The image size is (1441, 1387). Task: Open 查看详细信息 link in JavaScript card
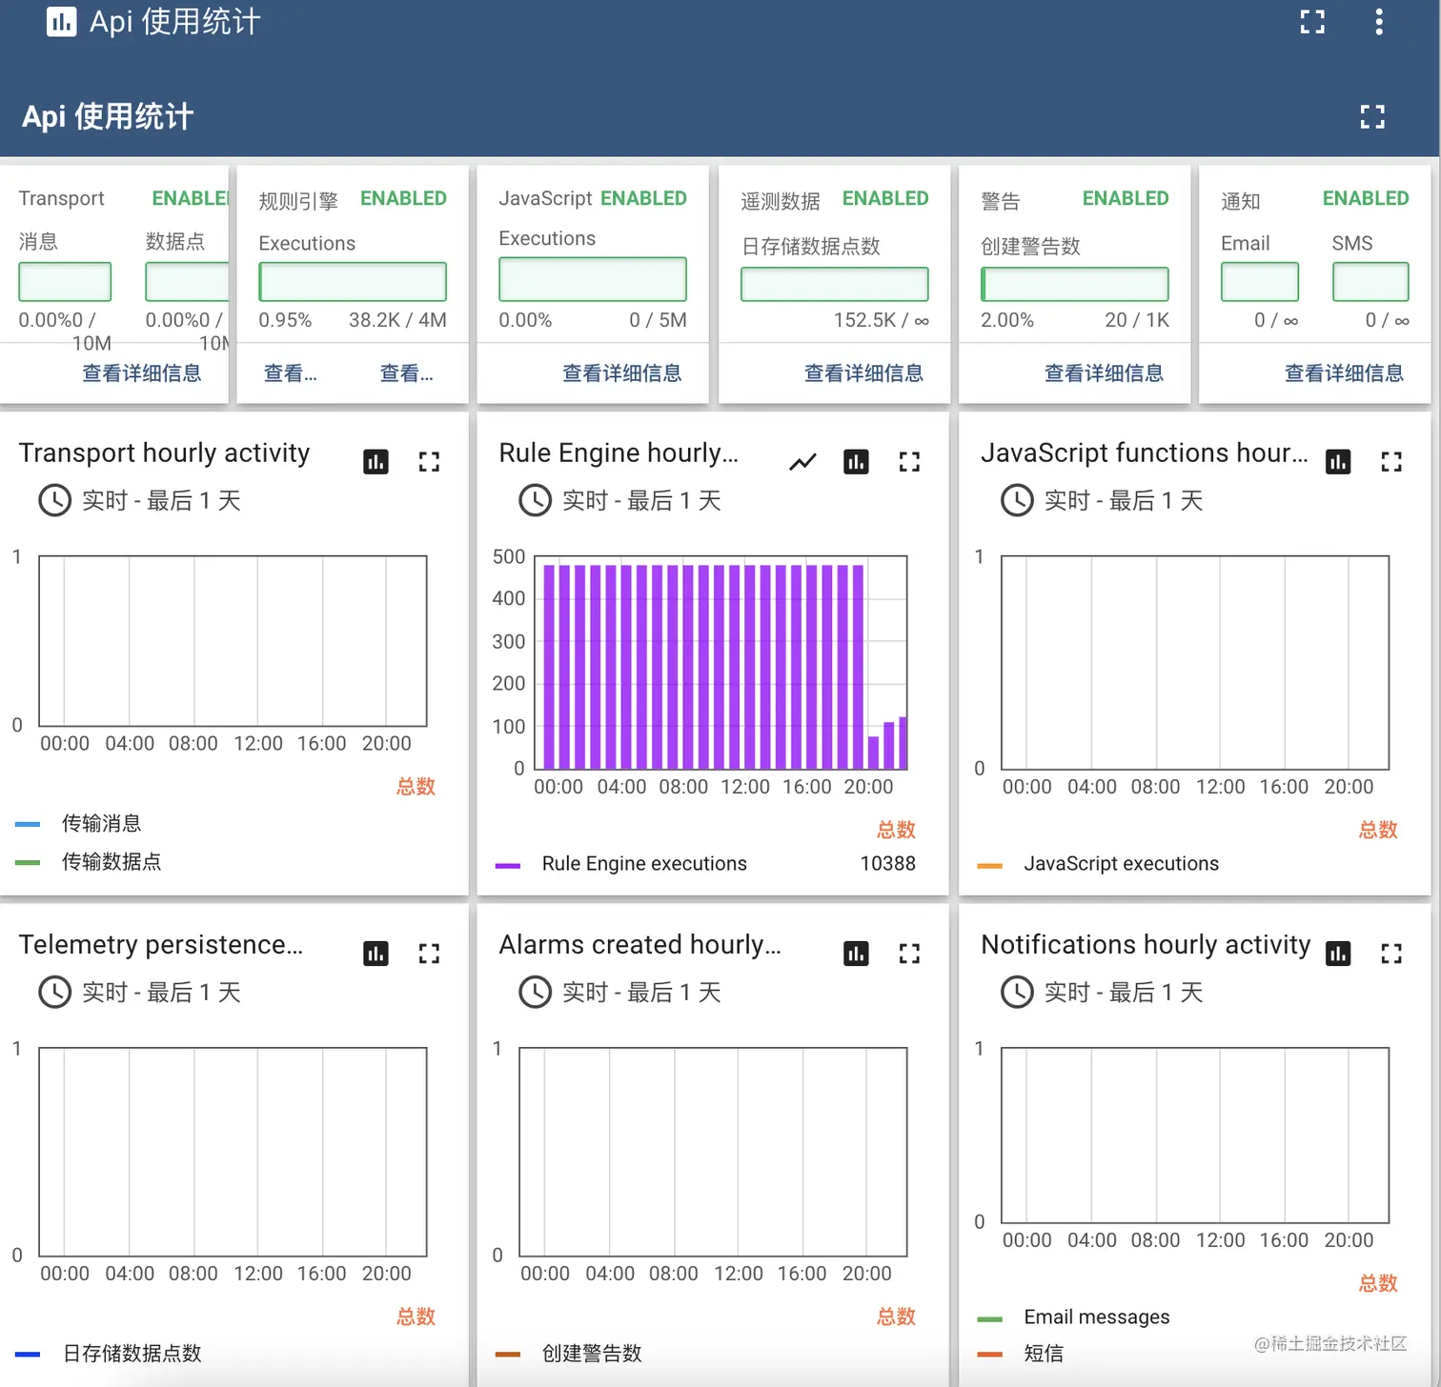[622, 373]
